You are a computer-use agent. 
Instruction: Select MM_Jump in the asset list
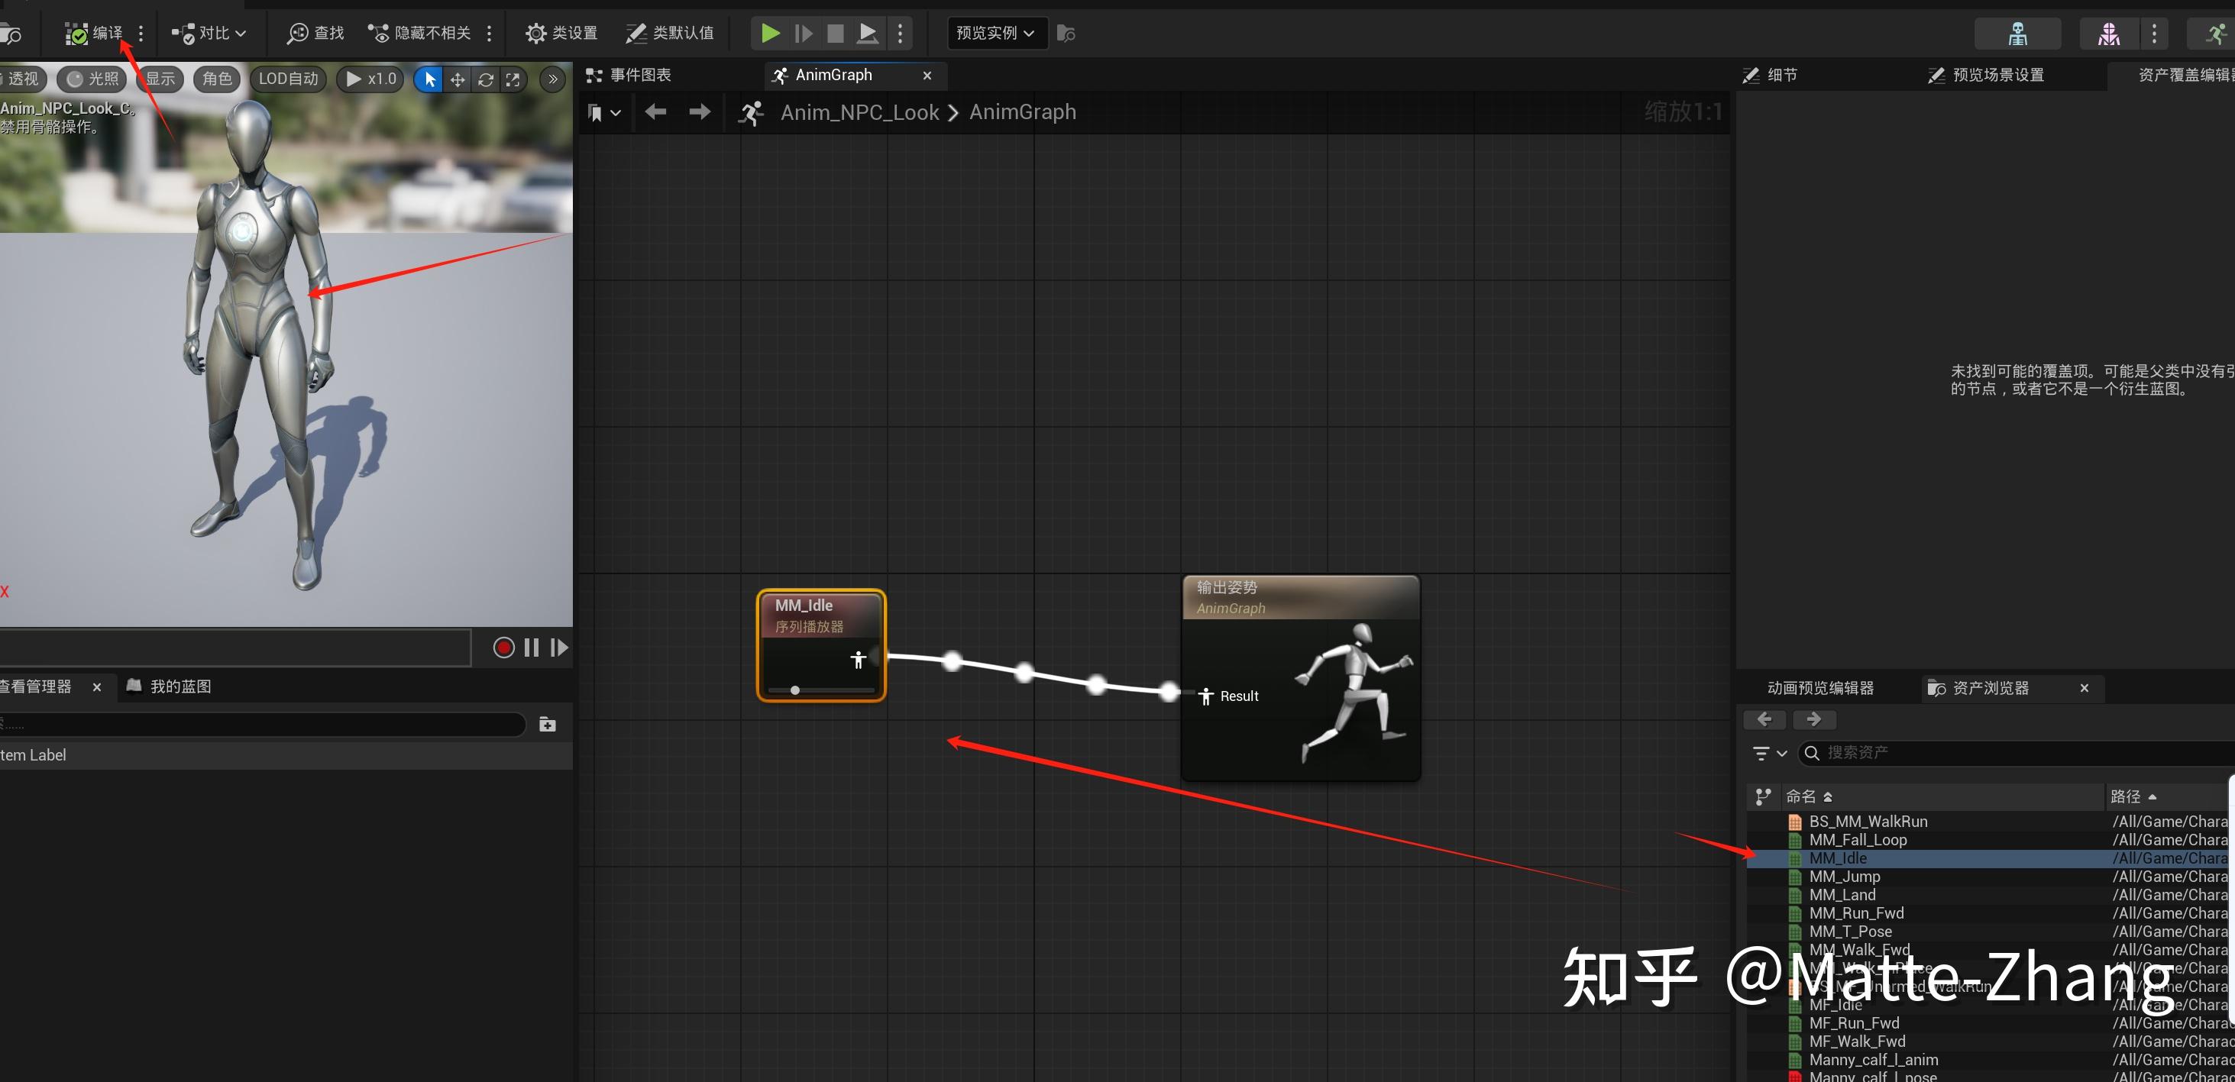(1845, 877)
